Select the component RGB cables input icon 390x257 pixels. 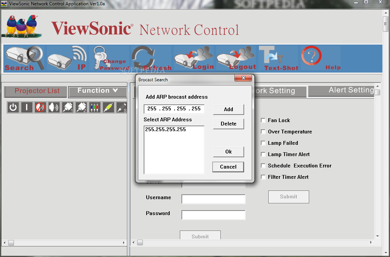(94, 107)
